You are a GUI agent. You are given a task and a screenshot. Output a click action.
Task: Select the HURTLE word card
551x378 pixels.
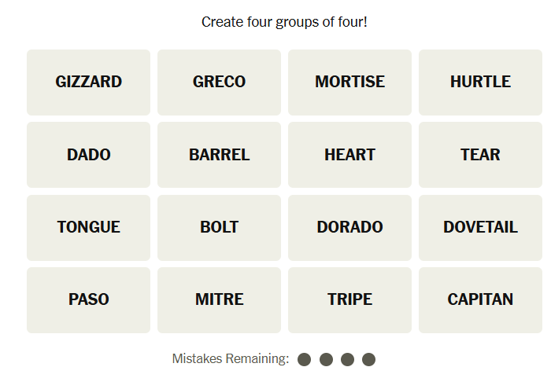coord(480,82)
